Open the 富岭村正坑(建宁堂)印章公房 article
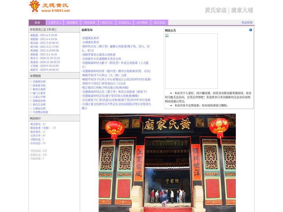283x212 pixels. [x=110, y=96]
